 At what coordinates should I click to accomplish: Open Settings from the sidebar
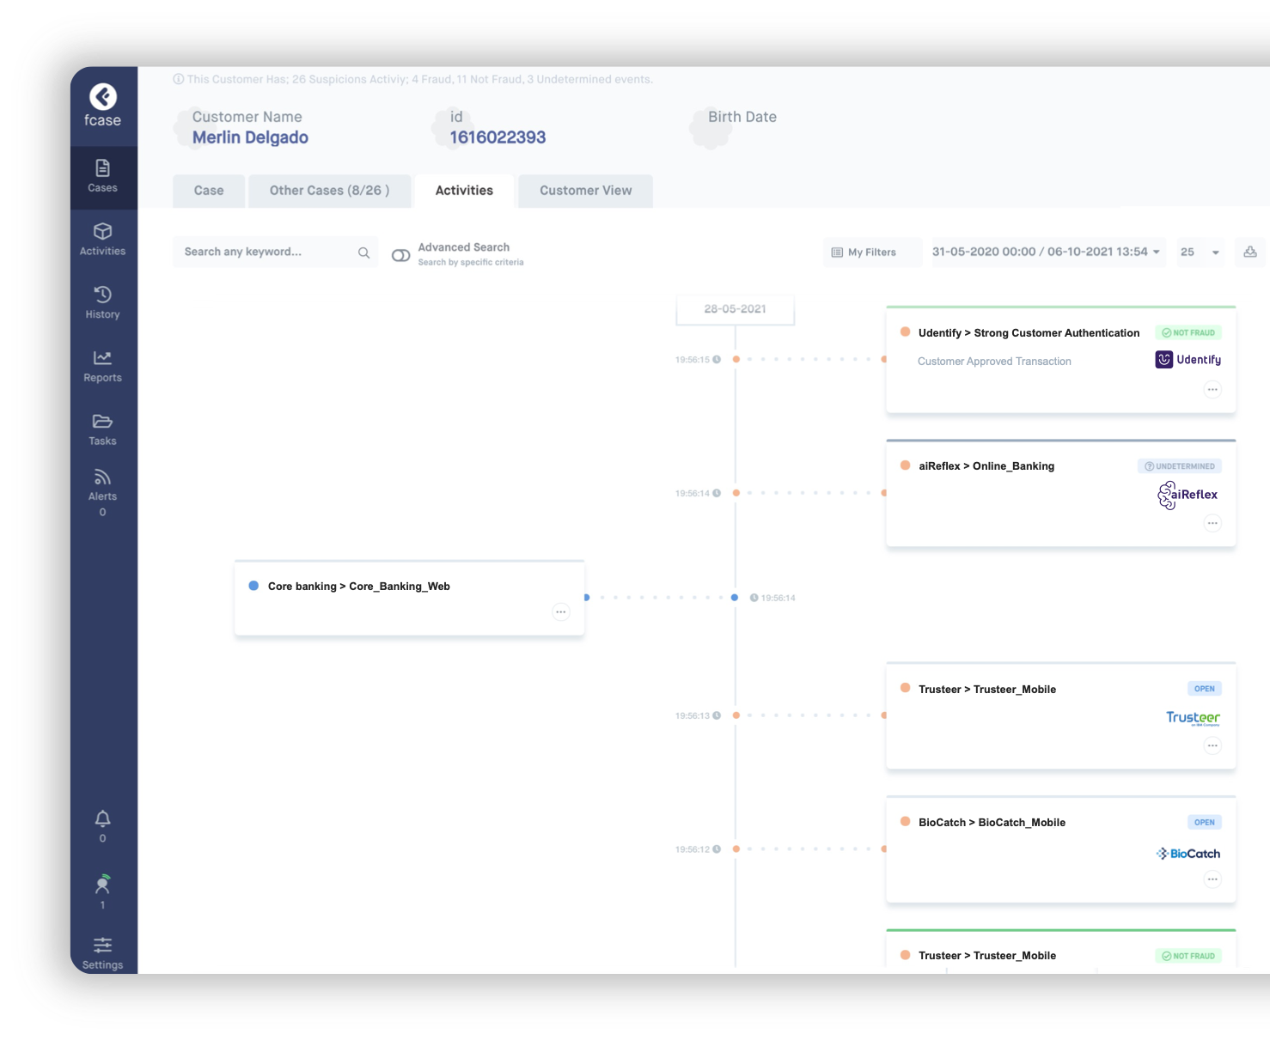point(102,952)
